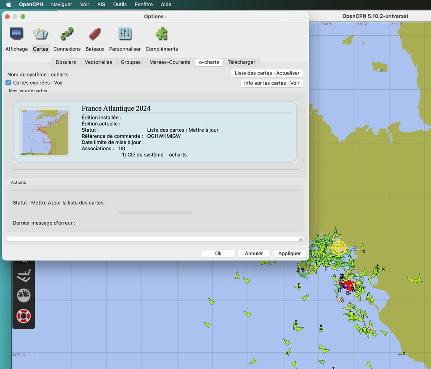Open the Aide menu

166,4
